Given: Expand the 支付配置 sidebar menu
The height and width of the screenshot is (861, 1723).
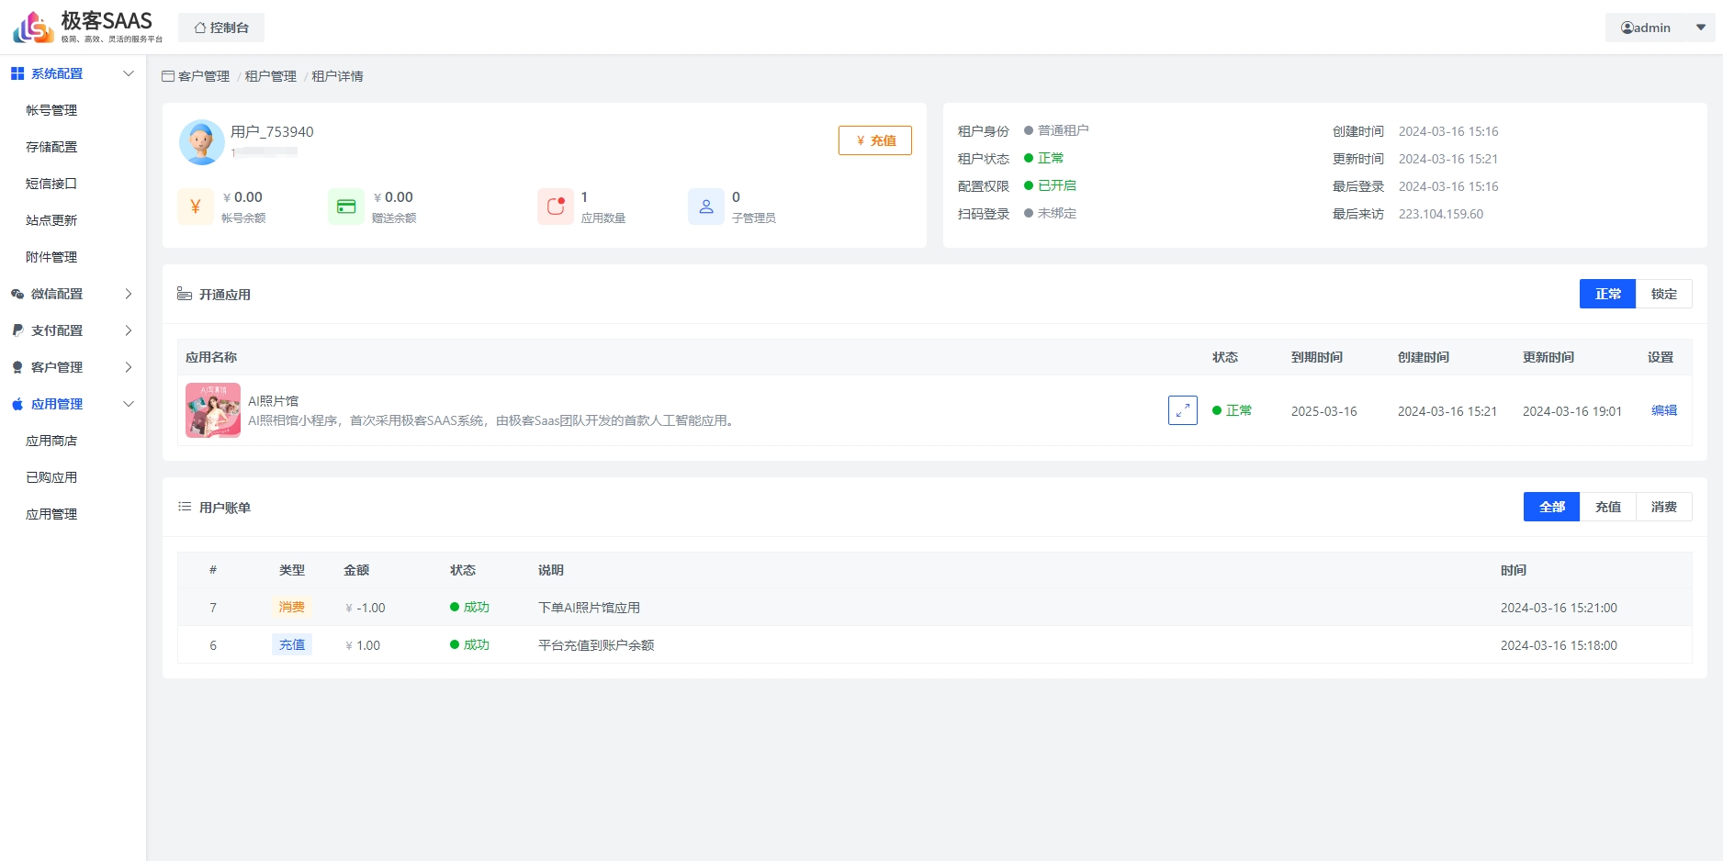Looking at the screenshot, I should (72, 330).
